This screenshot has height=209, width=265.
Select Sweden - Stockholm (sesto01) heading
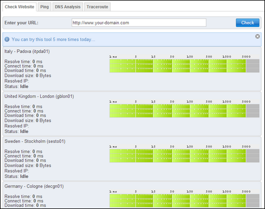click(35, 141)
